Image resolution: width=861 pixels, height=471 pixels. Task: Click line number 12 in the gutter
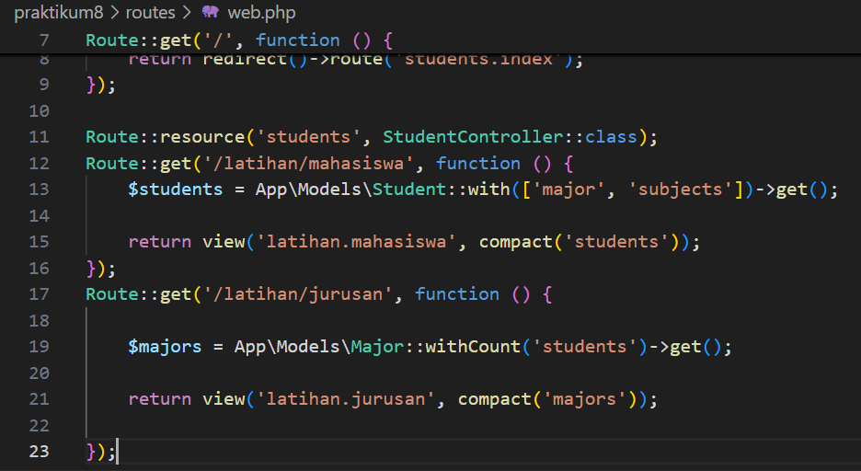coord(39,164)
